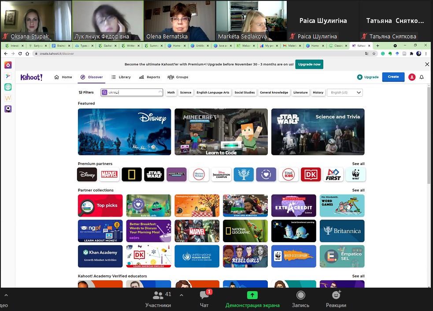Switch to the Reports tab
The height and width of the screenshot is (311, 433).
pos(150,77)
